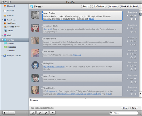Click the round dot icon on LeVar Burton's tweet

click(x=131, y=44)
